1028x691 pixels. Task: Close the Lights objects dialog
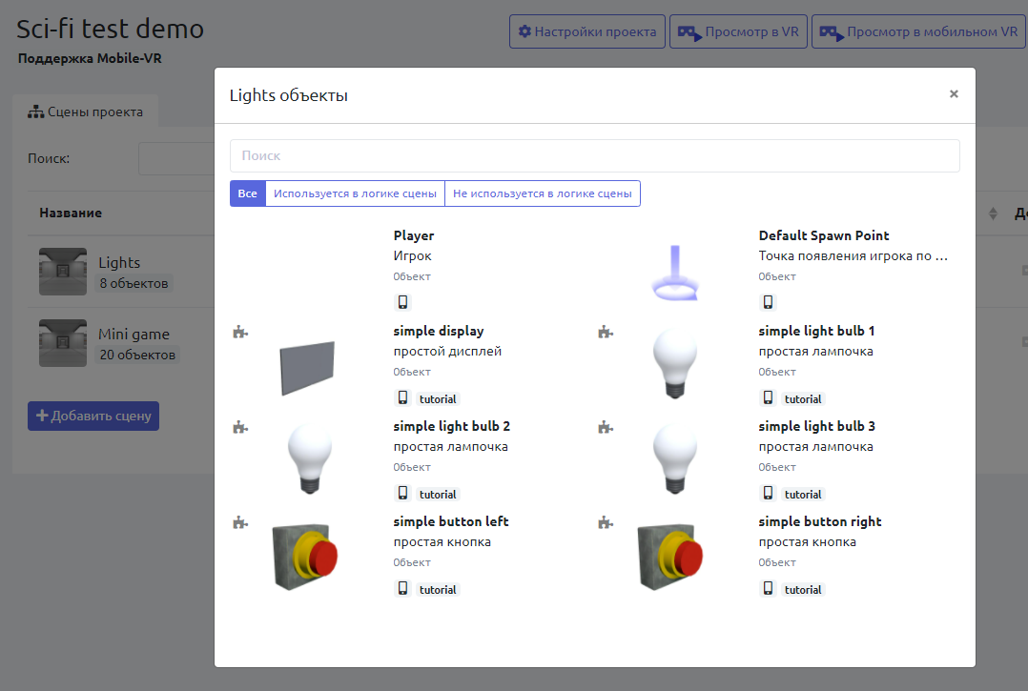click(954, 94)
